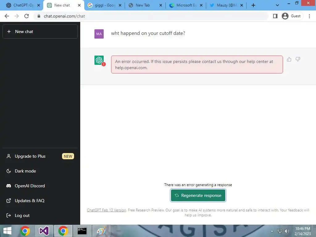Image resolution: width=316 pixels, height=237 pixels.
Task: Go back with browser back arrow
Action: (7, 16)
